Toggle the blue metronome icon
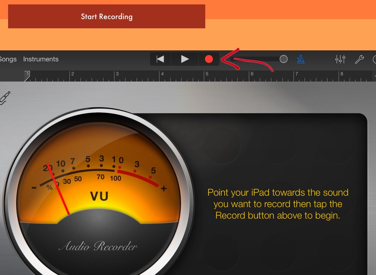The image size is (376, 275). (x=301, y=59)
